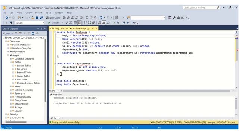Click Increase Indent icon
This screenshot has height=134, width=239.
(128, 23)
